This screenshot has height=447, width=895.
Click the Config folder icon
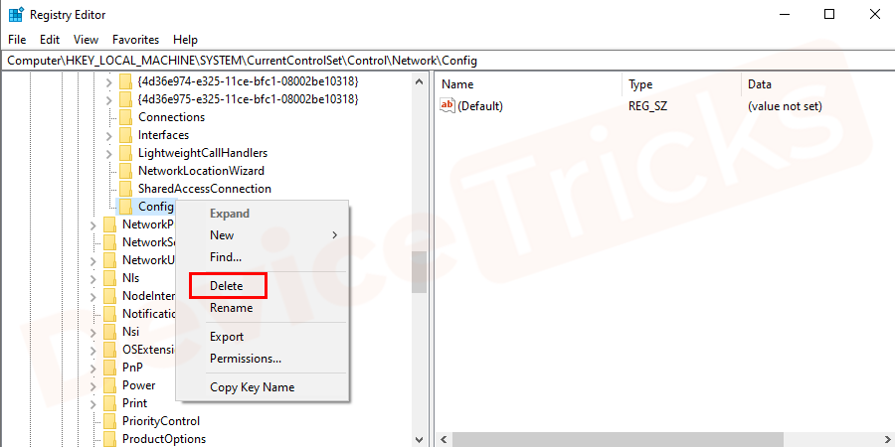tap(125, 207)
